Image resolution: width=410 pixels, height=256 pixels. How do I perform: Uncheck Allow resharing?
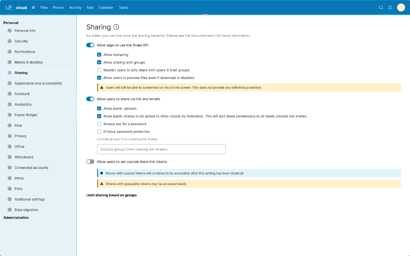click(99, 55)
